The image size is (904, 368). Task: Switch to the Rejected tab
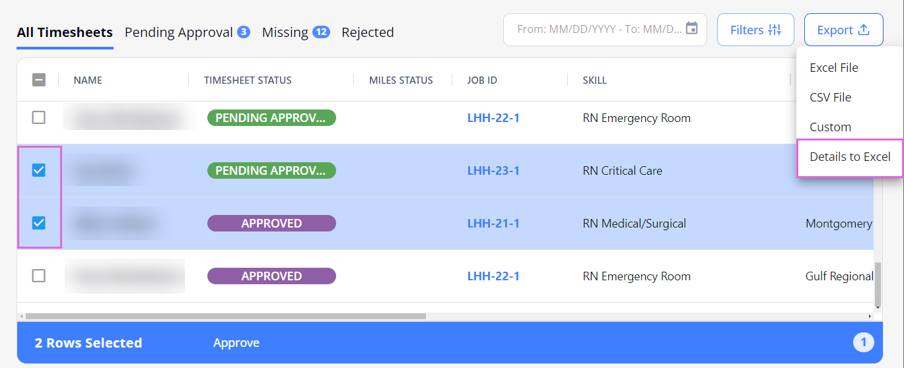367,32
